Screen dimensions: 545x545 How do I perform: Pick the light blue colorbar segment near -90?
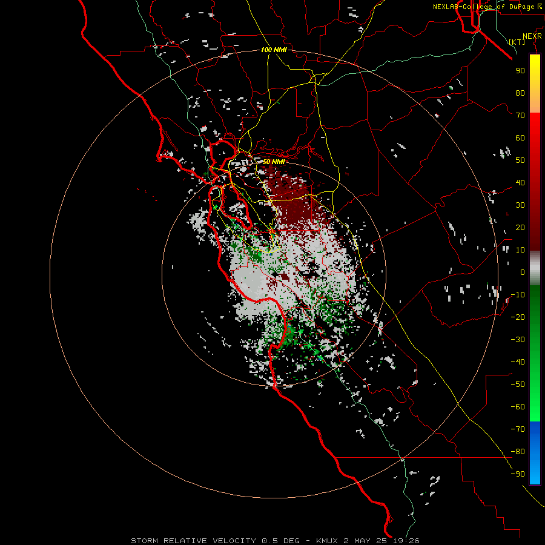pyautogui.click(x=535, y=474)
